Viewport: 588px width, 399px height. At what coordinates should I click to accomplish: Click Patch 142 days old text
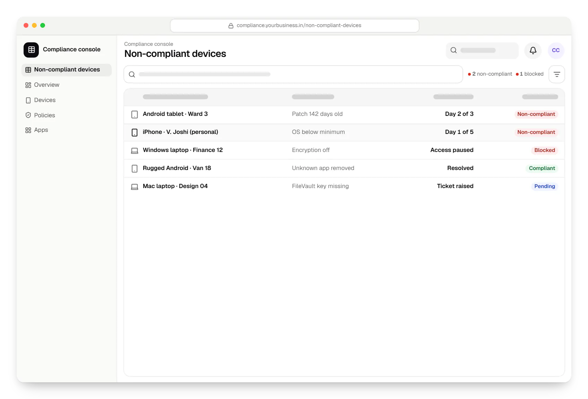[x=317, y=114]
